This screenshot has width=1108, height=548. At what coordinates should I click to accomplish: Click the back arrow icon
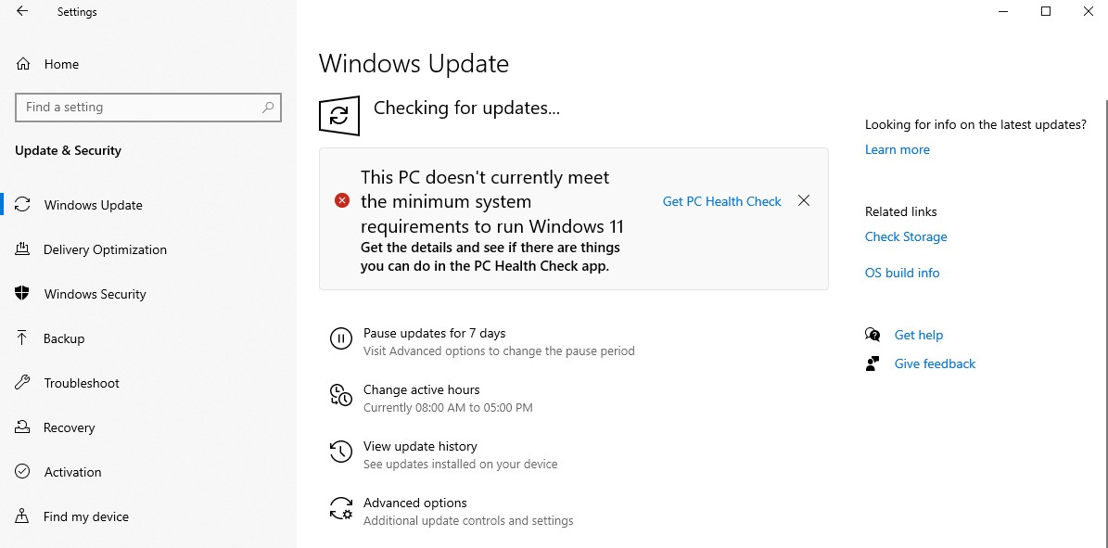click(x=20, y=11)
